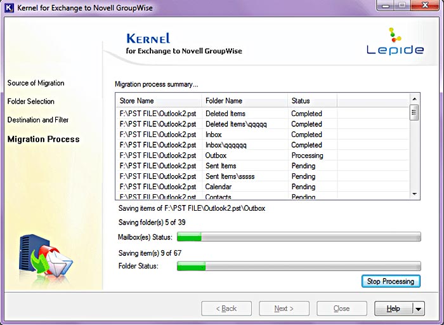444x325 pixels.
Task: Click the disabled Back button
Action: click(226, 308)
